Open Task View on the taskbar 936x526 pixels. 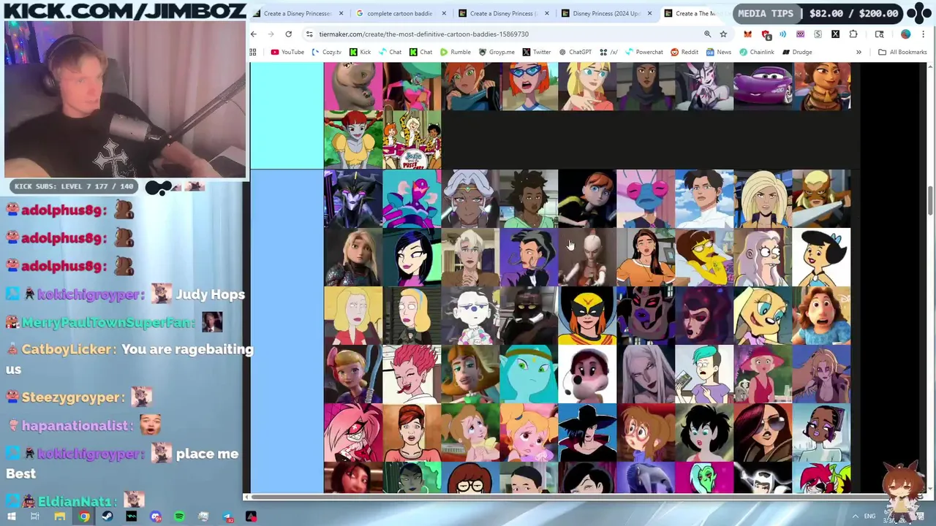pyautogui.click(x=34, y=517)
